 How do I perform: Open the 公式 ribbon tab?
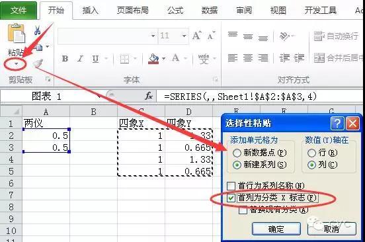[175, 11]
